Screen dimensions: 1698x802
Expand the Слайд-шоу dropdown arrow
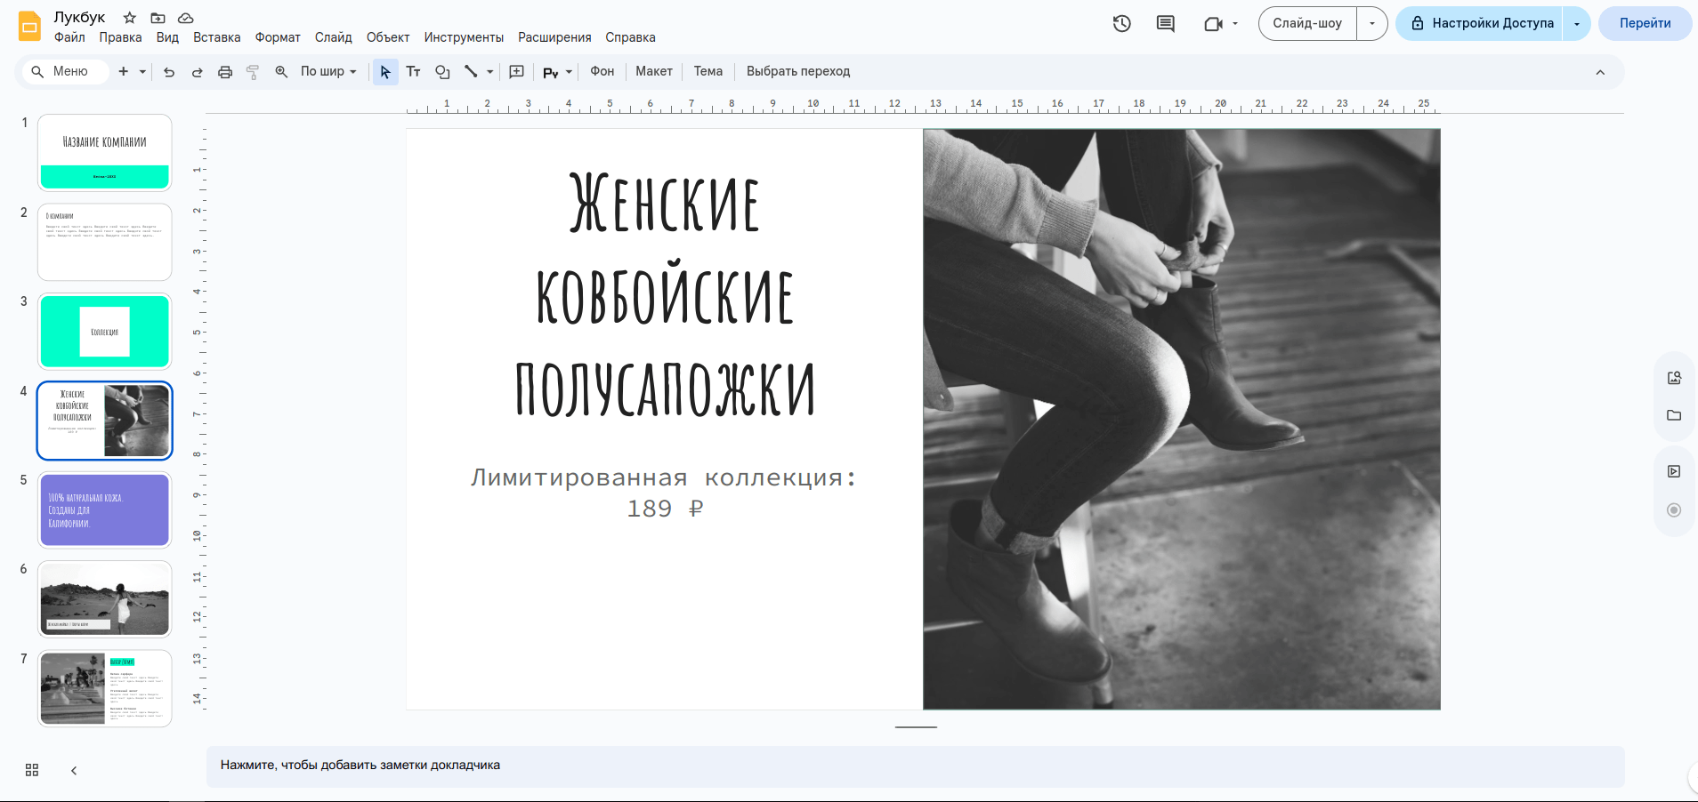click(x=1371, y=24)
